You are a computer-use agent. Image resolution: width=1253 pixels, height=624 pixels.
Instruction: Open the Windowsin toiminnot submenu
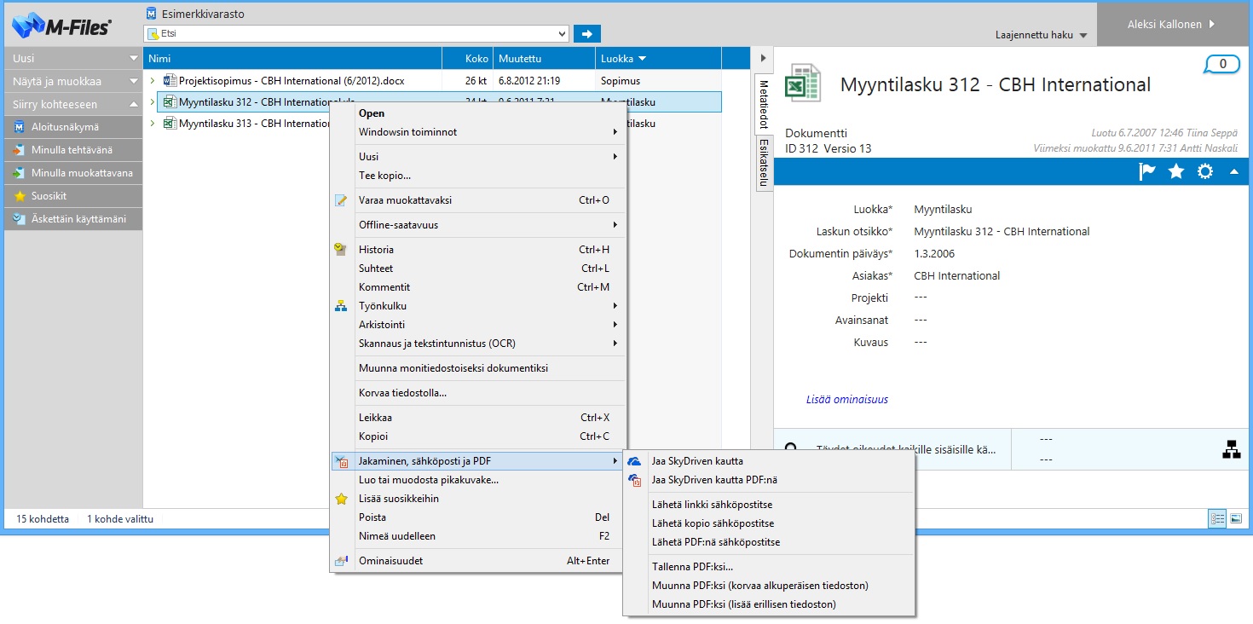pos(478,132)
